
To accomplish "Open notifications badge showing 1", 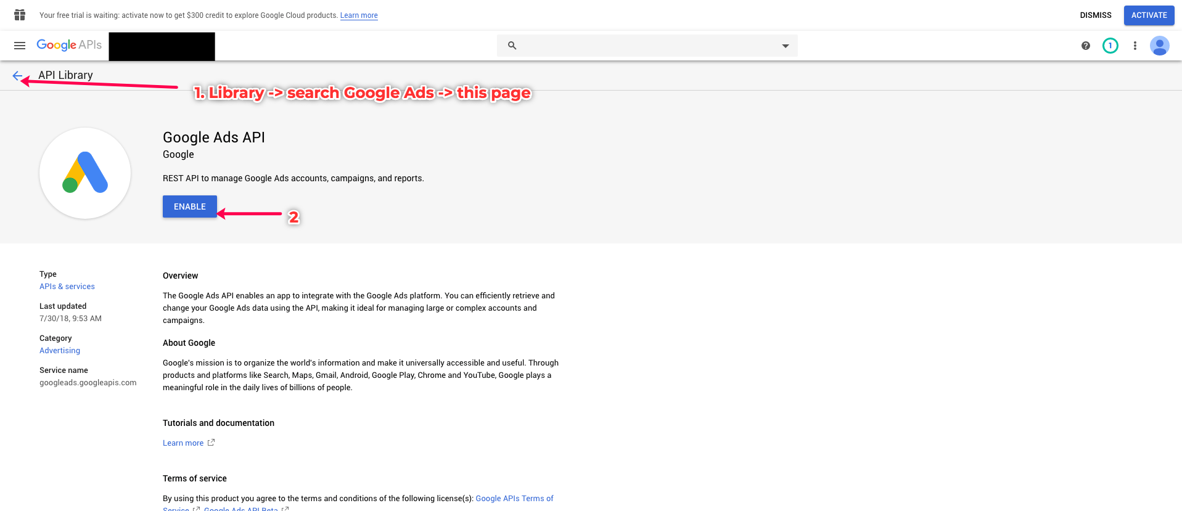I will 1110,46.
